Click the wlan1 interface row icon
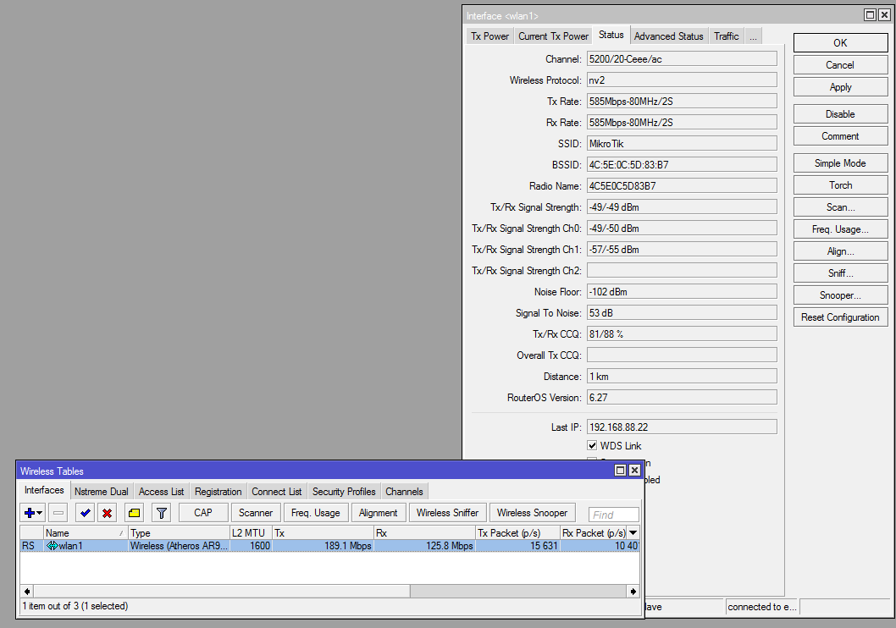The width and height of the screenshot is (896, 628). (x=52, y=546)
